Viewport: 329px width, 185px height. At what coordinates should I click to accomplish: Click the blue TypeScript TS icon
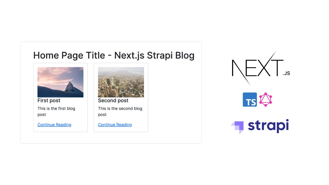tap(250, 99)
